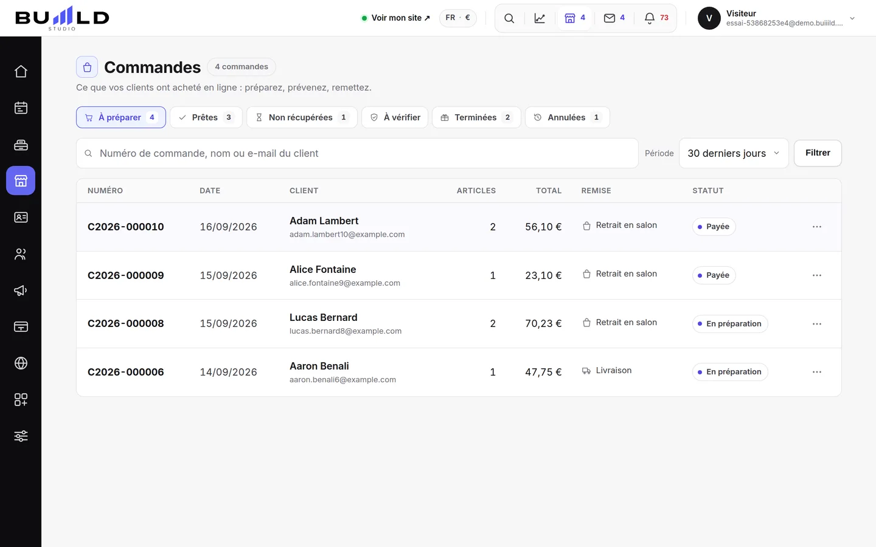Open the globe website icon in sidebar
Image resolution: width=876 pixels, height=547 pixels.
coord(21,363)
